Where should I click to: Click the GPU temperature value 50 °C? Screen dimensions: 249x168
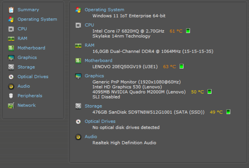click(197, 92)
